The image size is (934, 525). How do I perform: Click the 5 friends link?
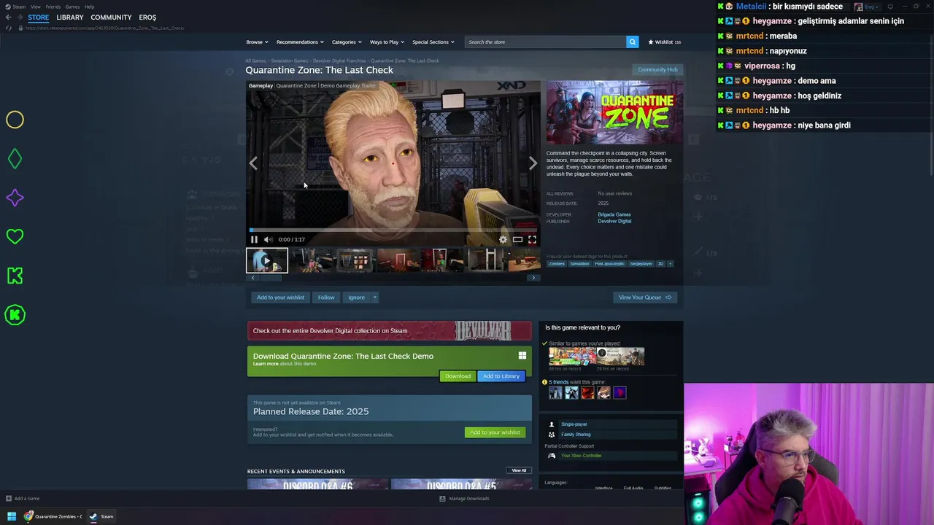coord(558,382)
